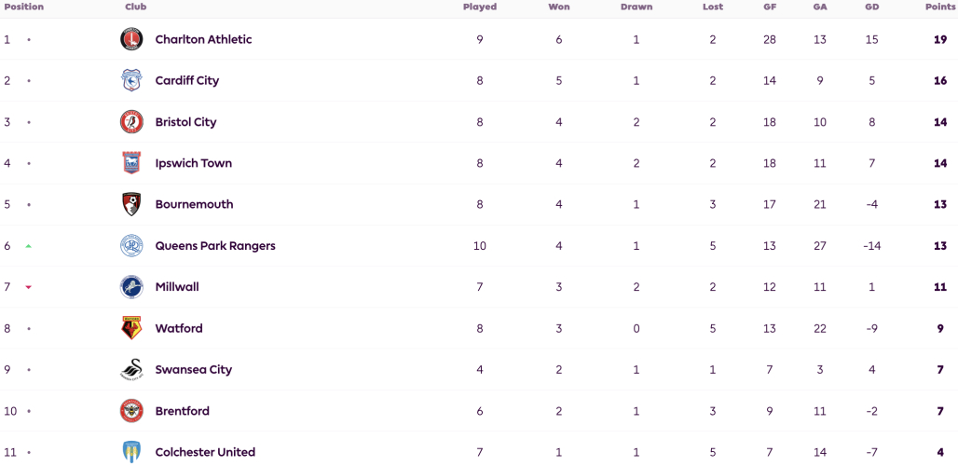Open the Swansea City club page
Image resolution: width=958 pixels, height=466 pixels.
click(x=194, y=369)
